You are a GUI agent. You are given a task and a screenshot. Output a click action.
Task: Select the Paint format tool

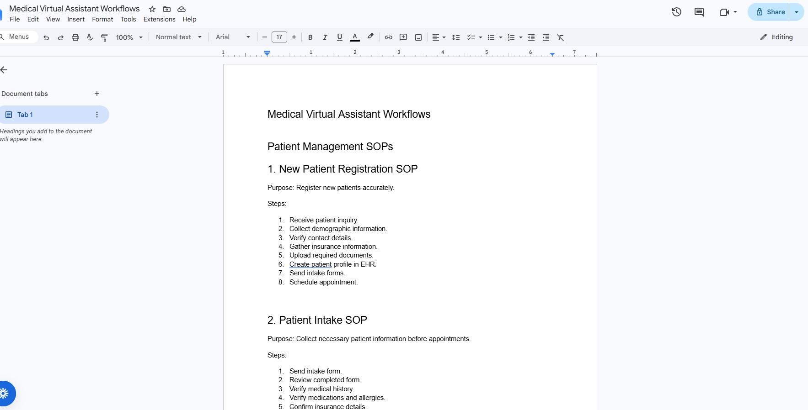[x=104, y=37]
